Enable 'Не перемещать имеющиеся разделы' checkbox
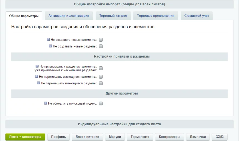This screenshot has height=141, width=239. [101, 83]
